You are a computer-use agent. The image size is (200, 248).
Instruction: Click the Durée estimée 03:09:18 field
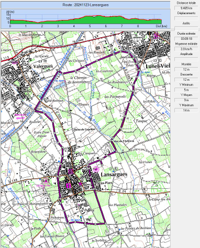[186, 39]
